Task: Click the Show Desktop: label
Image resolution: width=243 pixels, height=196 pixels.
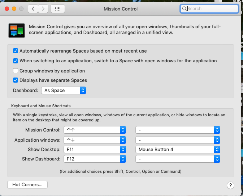Action: coord(44,150)
